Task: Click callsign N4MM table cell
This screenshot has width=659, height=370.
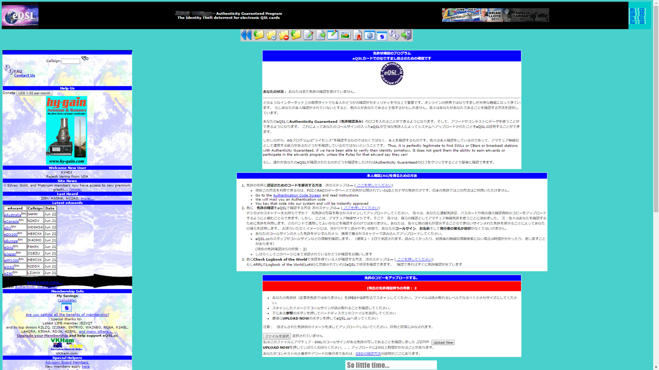Action: (35, 215)
